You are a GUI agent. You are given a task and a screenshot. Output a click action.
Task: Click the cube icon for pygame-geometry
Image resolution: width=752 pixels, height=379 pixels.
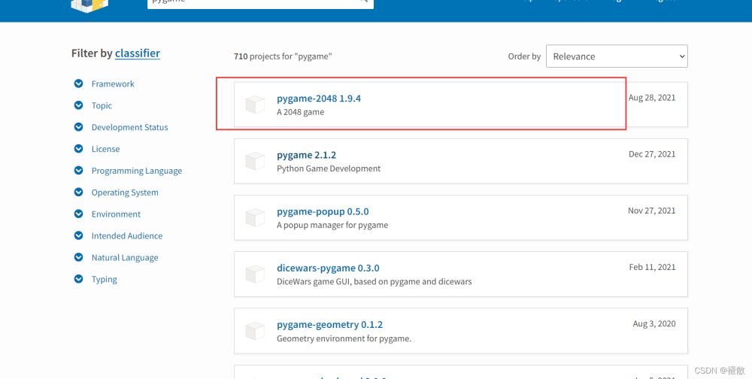point(256,331)
